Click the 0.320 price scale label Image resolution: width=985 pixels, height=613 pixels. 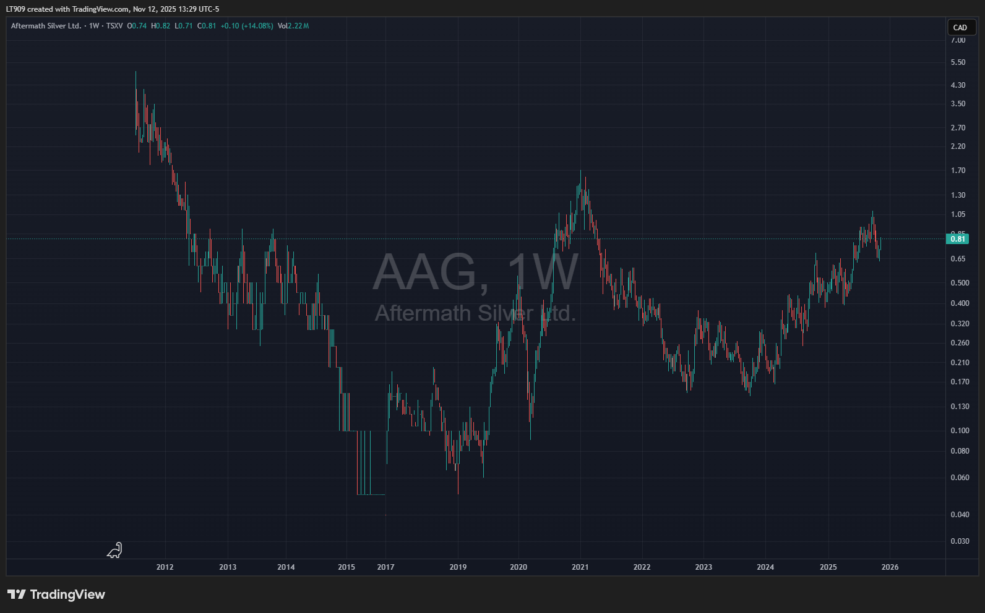[x=960, y=324]
